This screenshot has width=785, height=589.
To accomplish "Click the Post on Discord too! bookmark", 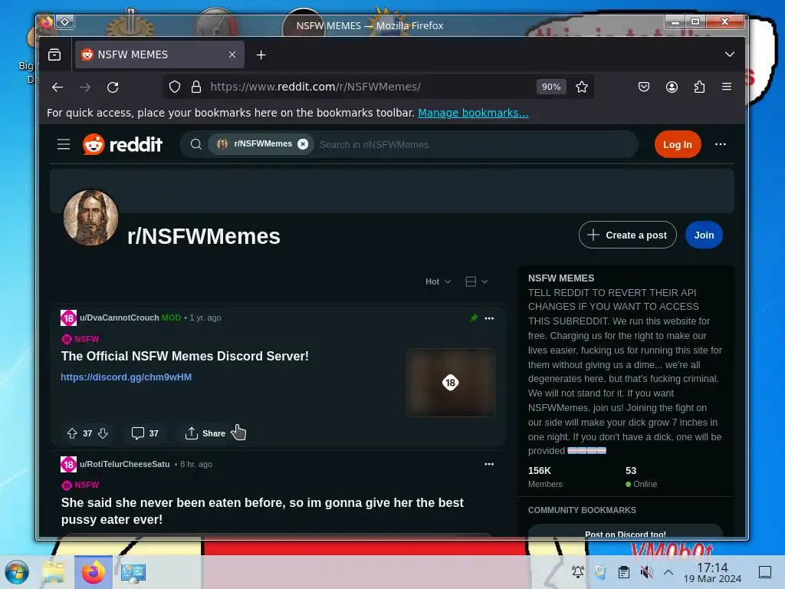I will [x=626, y=532].
